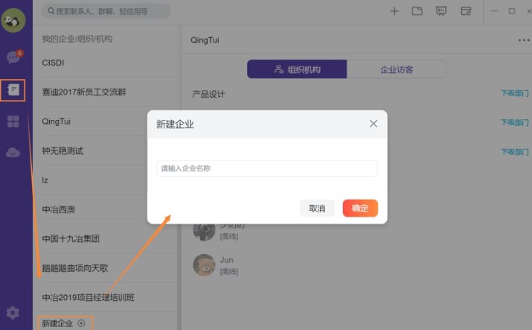Open 下级部门 link for 产品设计
The width and height of the screenshot is (532, 330).
515,93
